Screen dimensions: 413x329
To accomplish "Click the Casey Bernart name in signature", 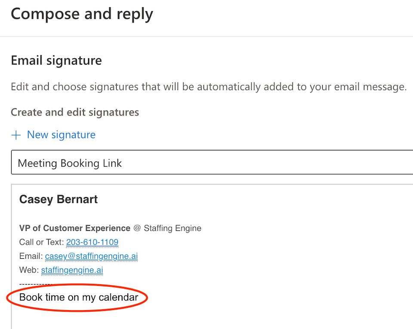I will pos(59,199).
